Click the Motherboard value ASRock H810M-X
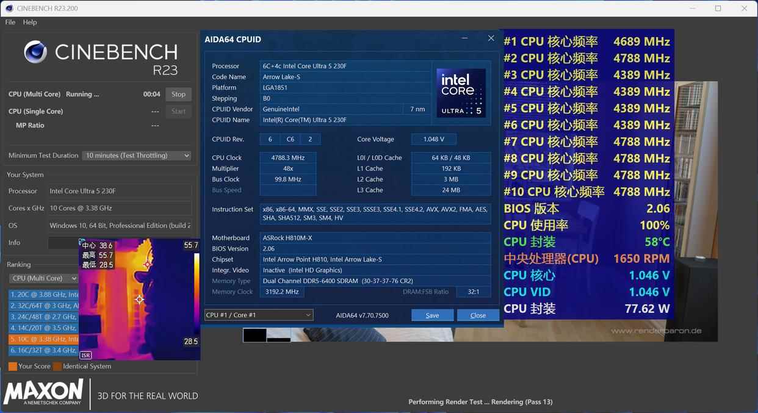 coord(375,238)
